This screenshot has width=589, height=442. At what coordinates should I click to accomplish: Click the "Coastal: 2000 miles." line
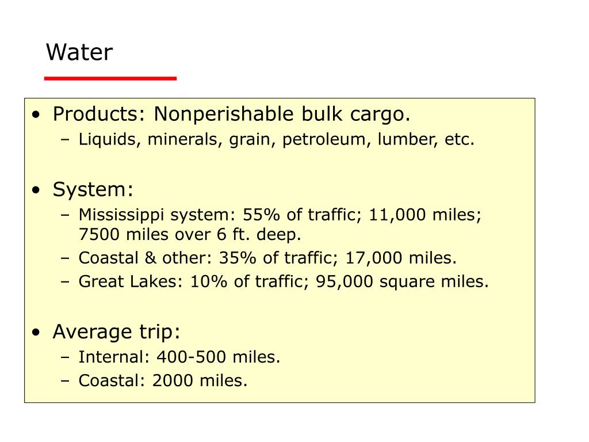(x=163, y=381)
